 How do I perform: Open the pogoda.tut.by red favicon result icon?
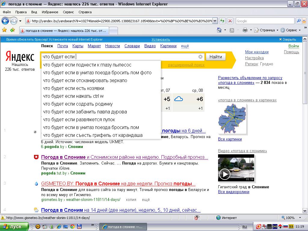pos(36,157)
